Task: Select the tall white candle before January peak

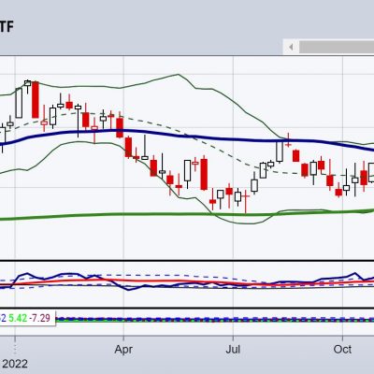Action: coord(19,103)
